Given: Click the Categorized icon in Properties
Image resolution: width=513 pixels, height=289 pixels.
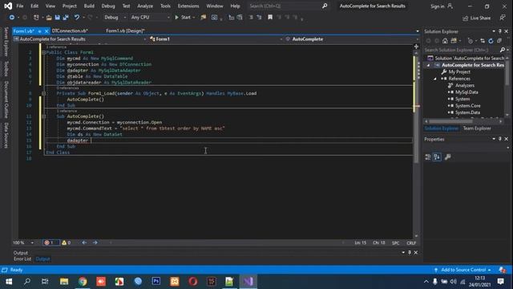Looking at the screenshot, I should 427,157.
